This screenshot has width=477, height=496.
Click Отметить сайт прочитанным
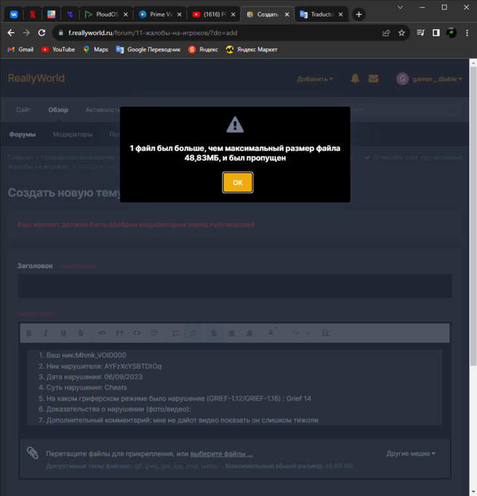(413, 157)
